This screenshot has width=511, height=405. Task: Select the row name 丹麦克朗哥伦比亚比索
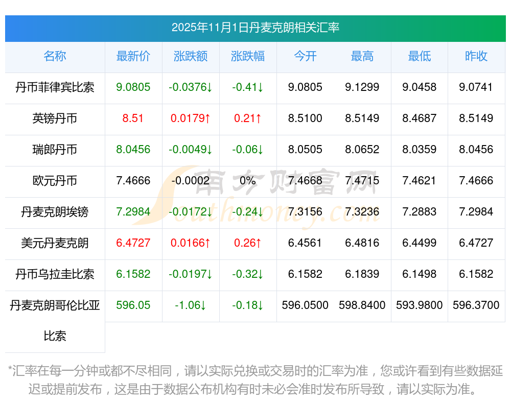55,321
